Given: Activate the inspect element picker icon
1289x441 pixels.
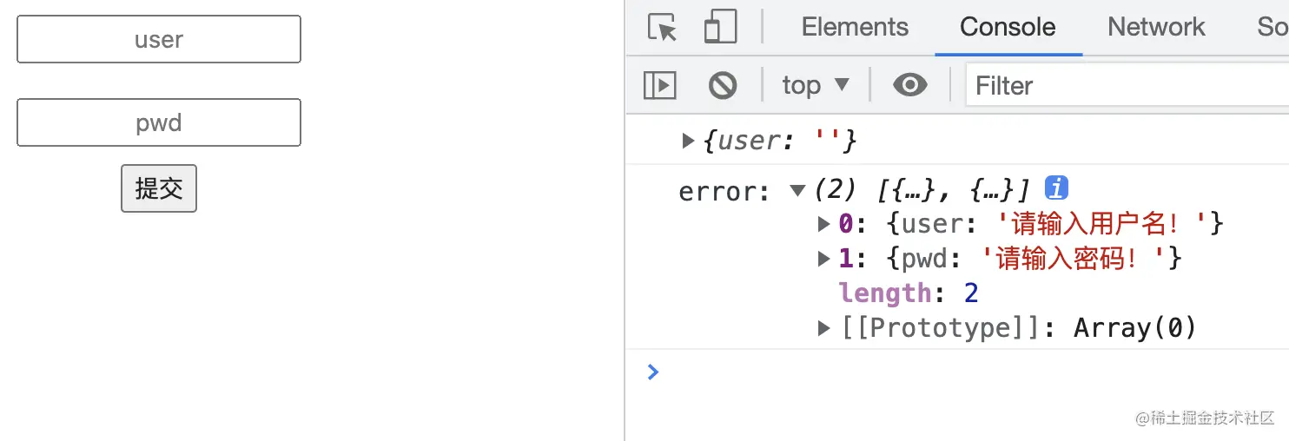Looking at the screenshot, I should (x=663, y=27).
